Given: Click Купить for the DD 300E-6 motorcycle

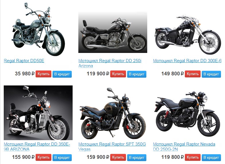Looking at the screenshot, I should [193, 74].
